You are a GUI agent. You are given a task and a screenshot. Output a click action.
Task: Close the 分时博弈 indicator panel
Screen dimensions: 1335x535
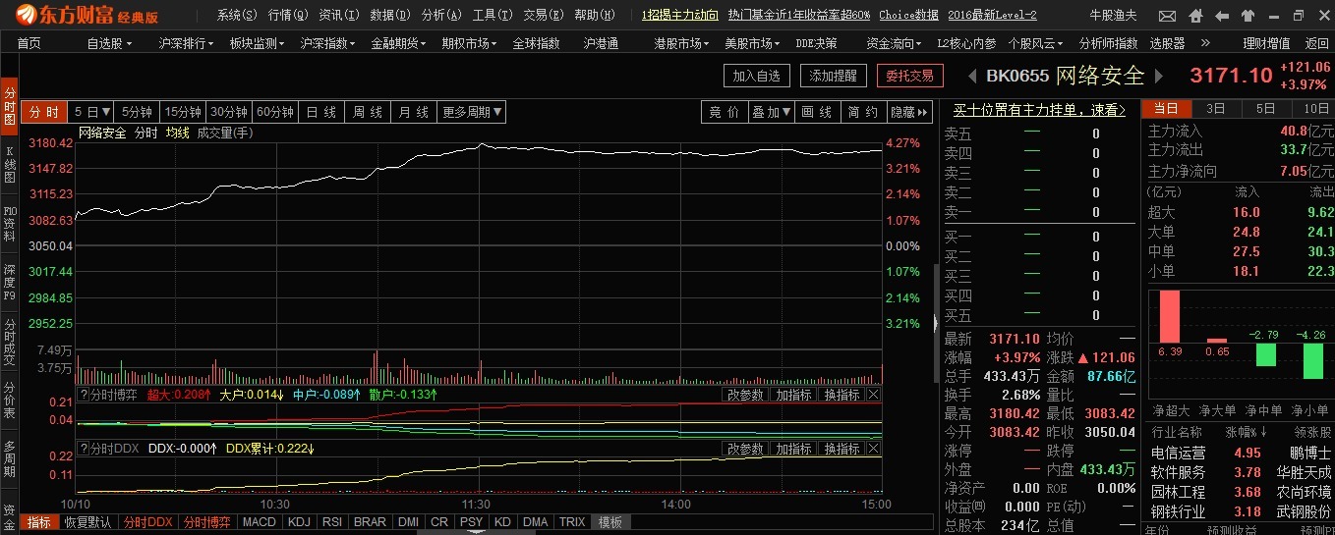click(873, 395)
